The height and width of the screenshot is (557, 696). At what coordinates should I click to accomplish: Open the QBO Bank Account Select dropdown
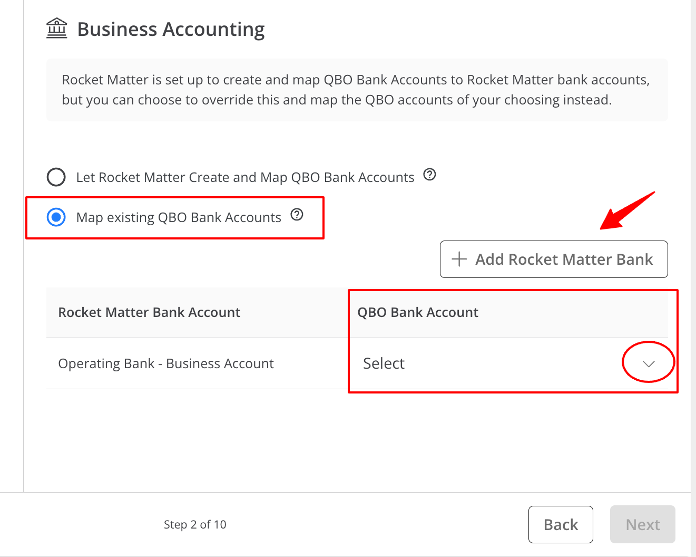(509, 363)
